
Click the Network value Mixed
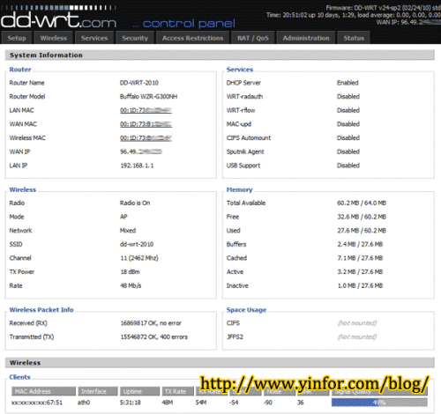click(128, 231)
